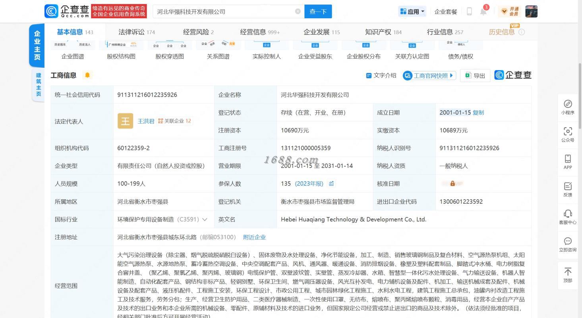
Task: Select 企业主页 side tab
Action: (x=37, y=45)
